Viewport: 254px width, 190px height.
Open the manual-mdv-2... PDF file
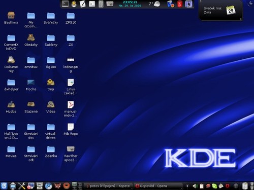point(71,109)
